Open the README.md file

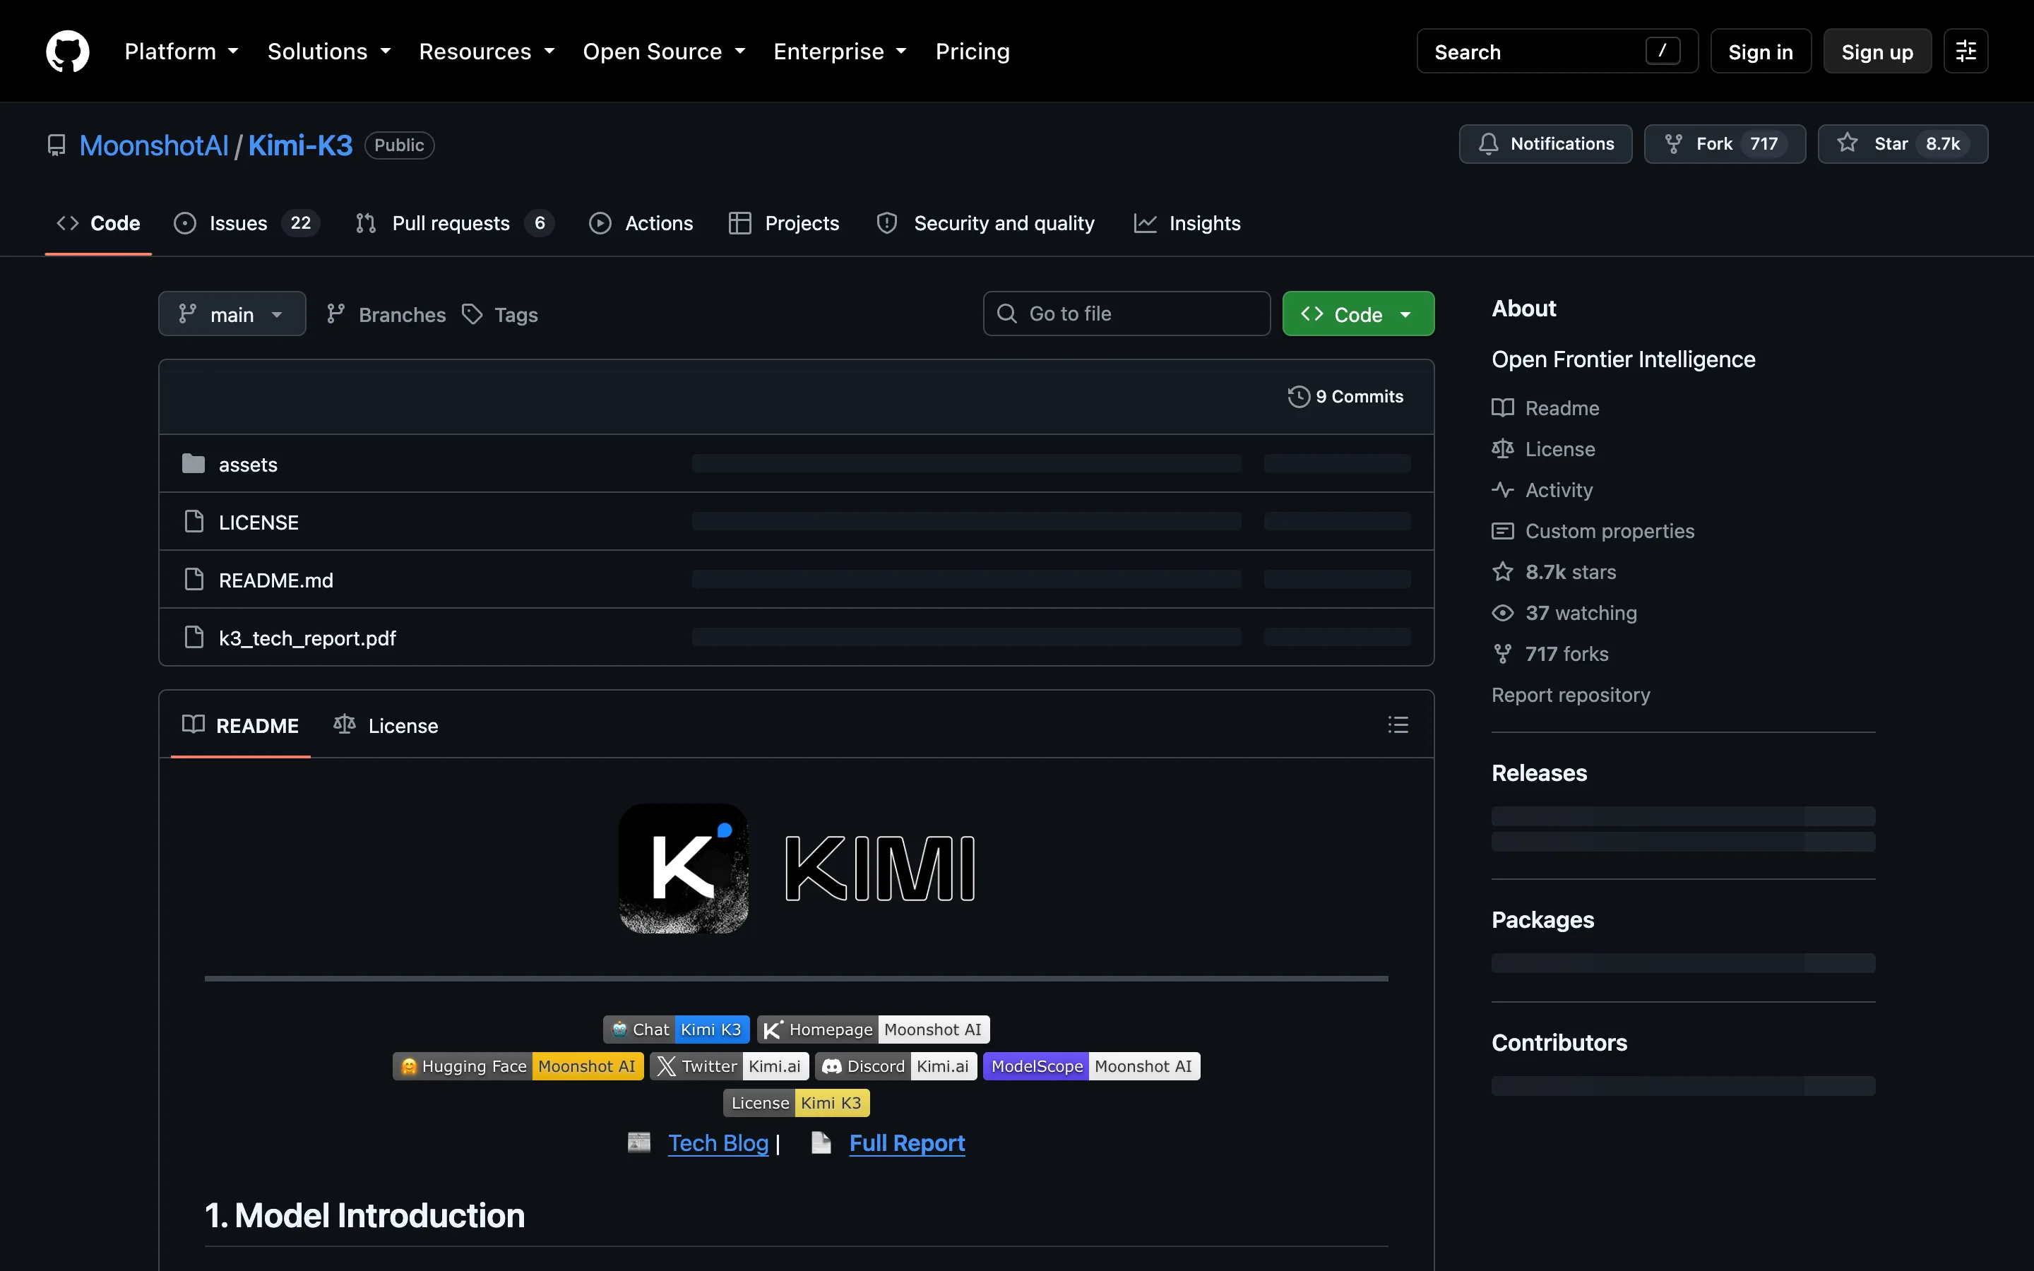(275, 580)
